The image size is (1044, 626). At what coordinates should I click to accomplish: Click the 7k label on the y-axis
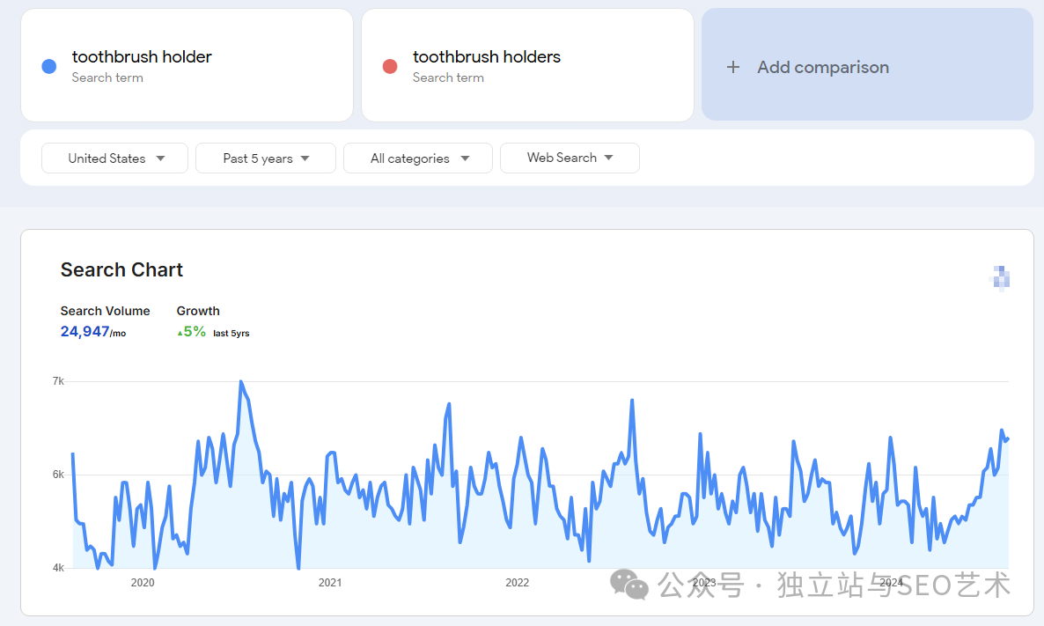click(58, 381)
